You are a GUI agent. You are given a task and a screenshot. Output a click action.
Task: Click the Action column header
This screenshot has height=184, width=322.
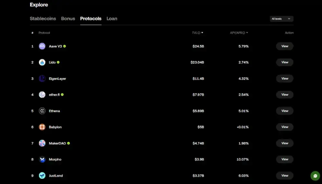tap(289, 33)
